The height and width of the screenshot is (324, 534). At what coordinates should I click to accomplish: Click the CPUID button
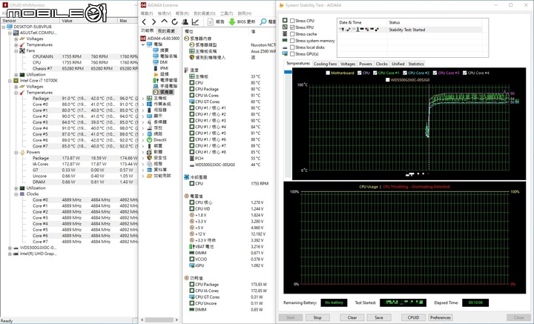pyautogui.click(x=413, y=317)
